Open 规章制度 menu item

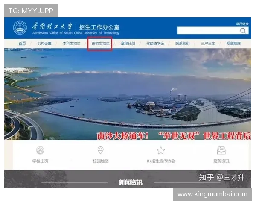[233, 44]
